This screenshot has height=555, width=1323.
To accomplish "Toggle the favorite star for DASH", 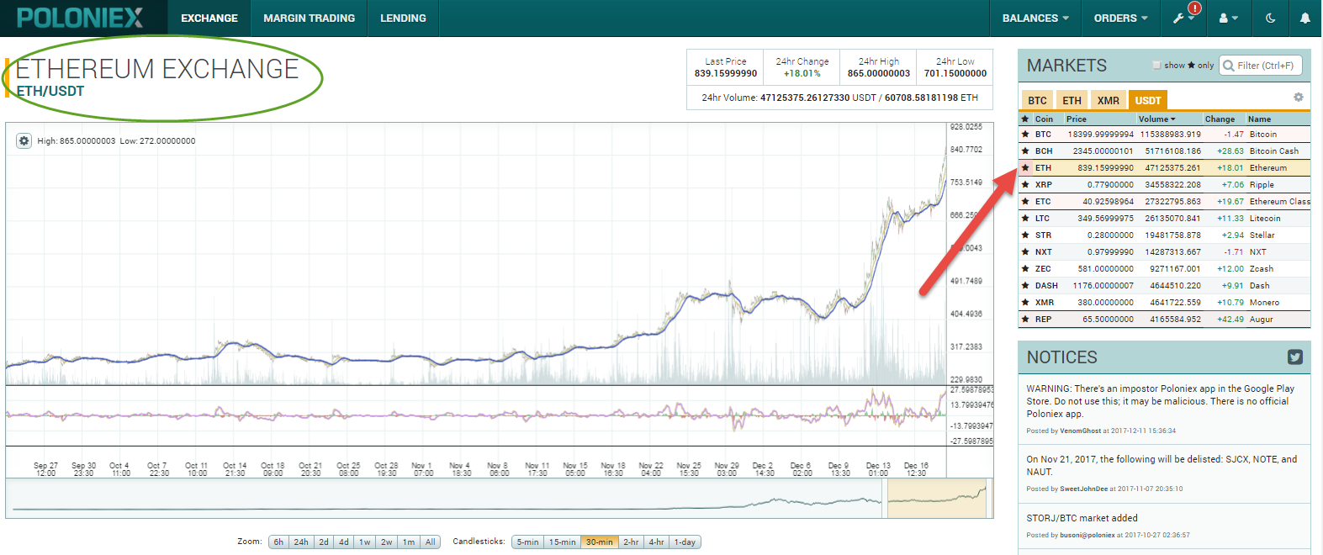I will (x=1025, y=286).
